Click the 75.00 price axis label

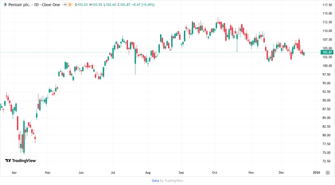click(327, 153)
